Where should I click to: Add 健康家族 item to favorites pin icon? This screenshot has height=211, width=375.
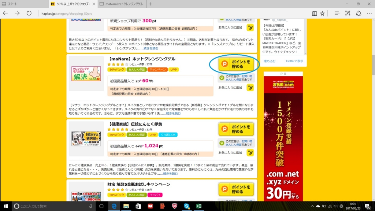coord(250,153)
